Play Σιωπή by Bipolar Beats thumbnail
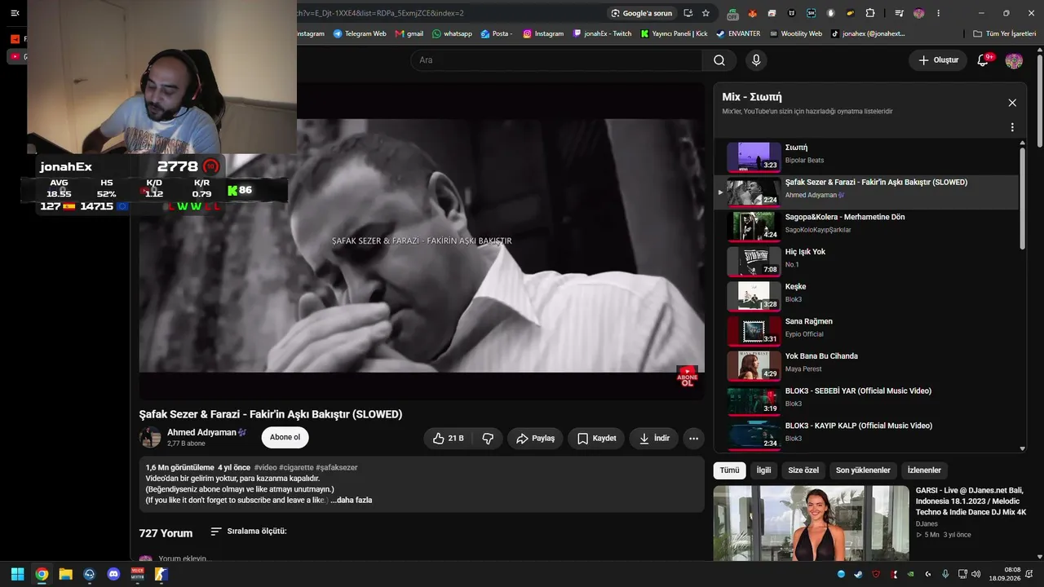The height and width of the screenshot is (587, 1044). [x=754, y=157]
